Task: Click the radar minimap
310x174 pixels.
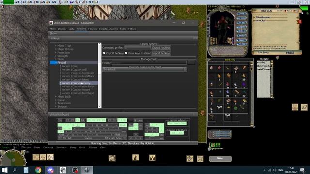Action: [x=13, y=159]
